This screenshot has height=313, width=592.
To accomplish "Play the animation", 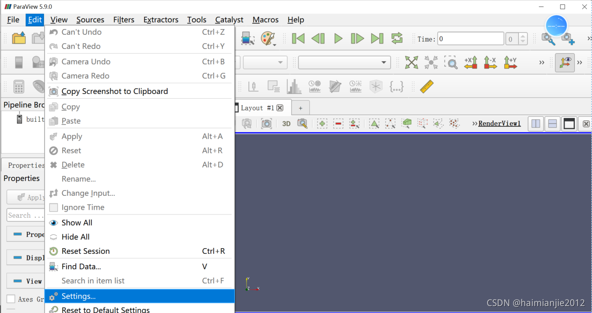I will pyautogui.click(x=338, y=38).
